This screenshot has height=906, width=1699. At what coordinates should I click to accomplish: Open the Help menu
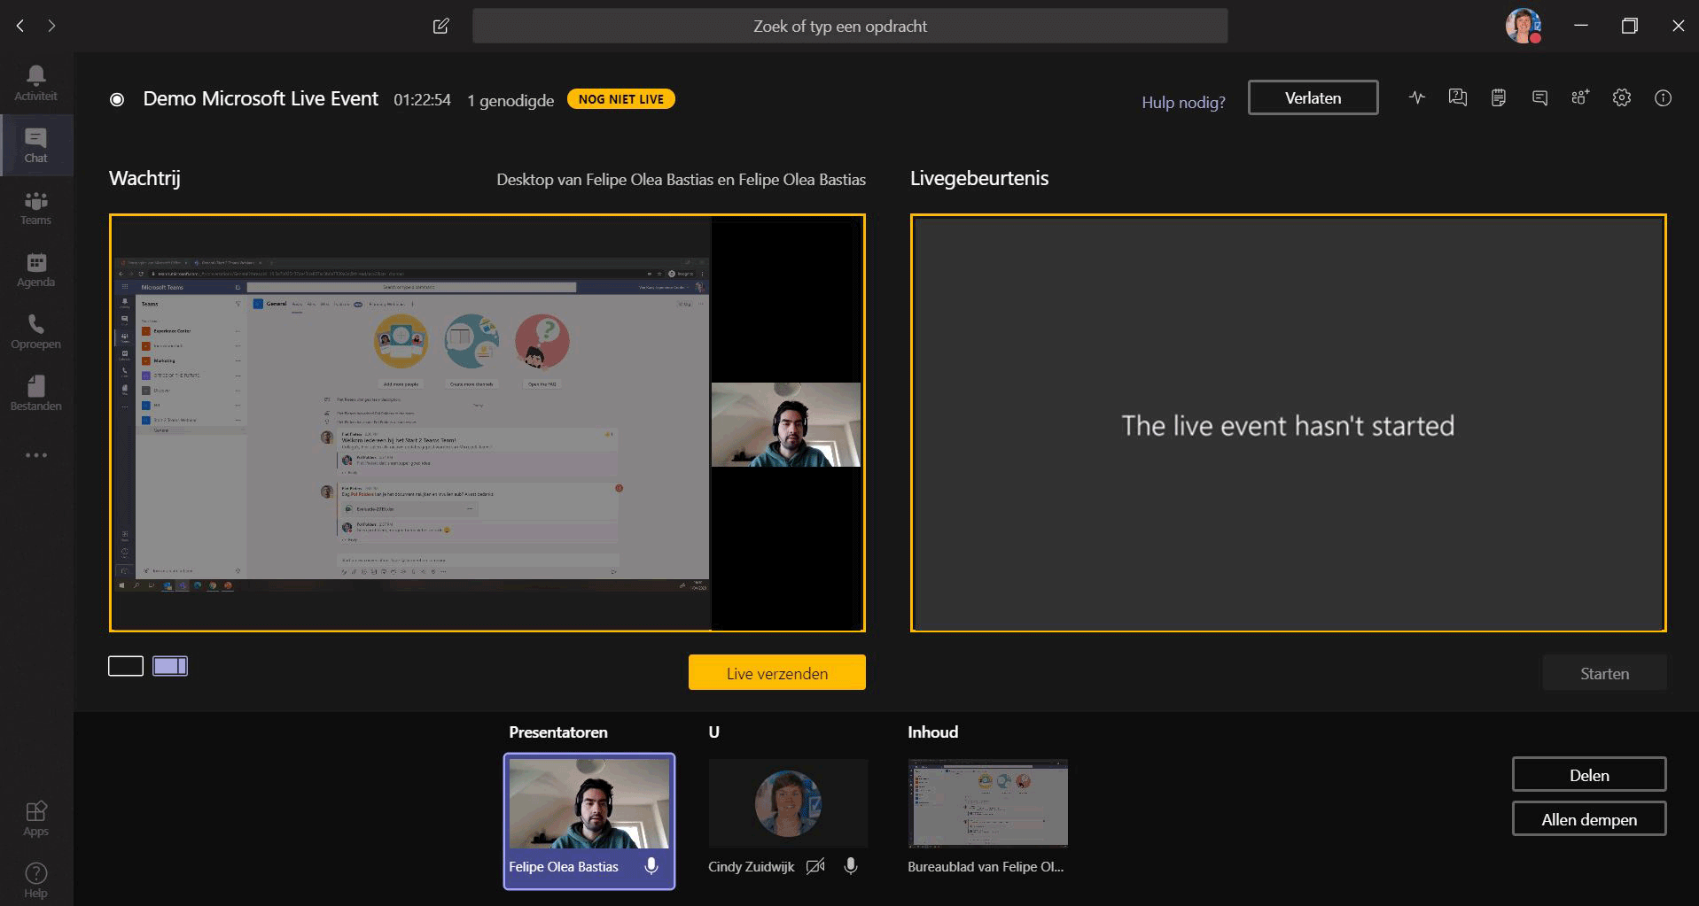tap(35, 880)
